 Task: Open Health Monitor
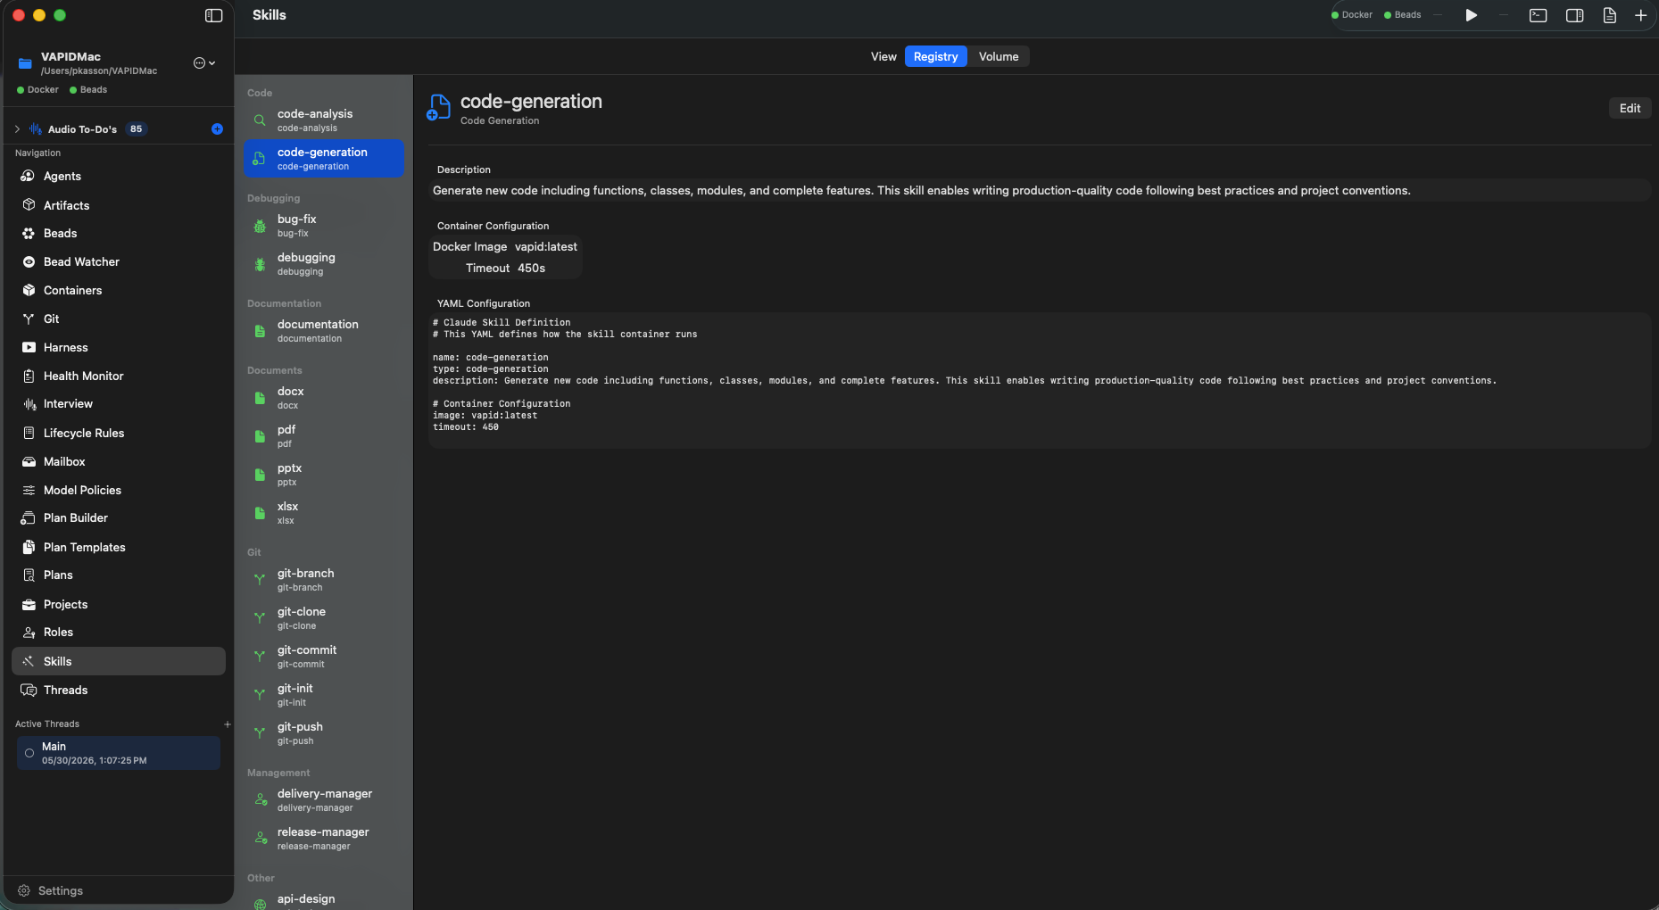118,376
